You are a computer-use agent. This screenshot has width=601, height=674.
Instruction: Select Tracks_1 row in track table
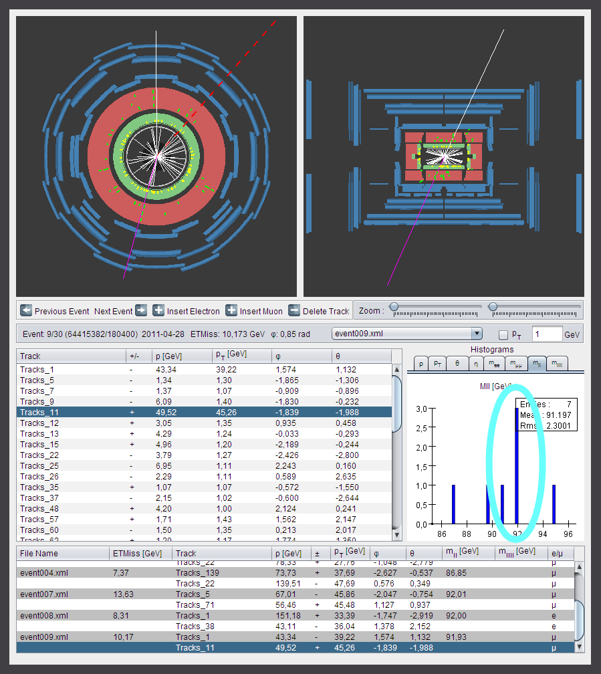pos(204,370)
